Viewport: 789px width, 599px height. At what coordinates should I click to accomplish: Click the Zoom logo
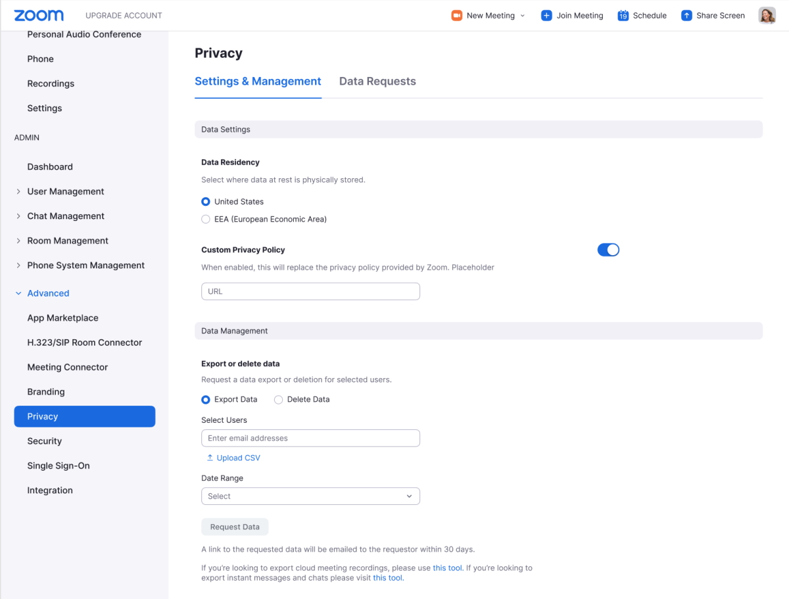pos(39,15)
